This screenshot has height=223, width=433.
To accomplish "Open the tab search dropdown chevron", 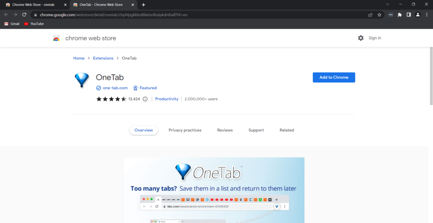I will point(388,4).
